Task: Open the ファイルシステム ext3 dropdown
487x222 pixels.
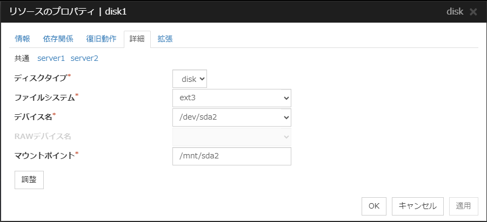Action: 231,99
